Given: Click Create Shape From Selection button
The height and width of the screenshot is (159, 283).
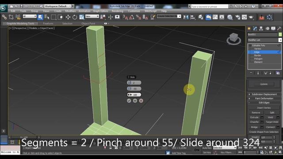Looking at the screenshot, I should click(x=264, y=132).
